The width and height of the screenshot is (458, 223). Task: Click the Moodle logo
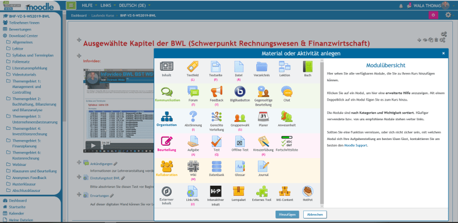coord(40,6)
